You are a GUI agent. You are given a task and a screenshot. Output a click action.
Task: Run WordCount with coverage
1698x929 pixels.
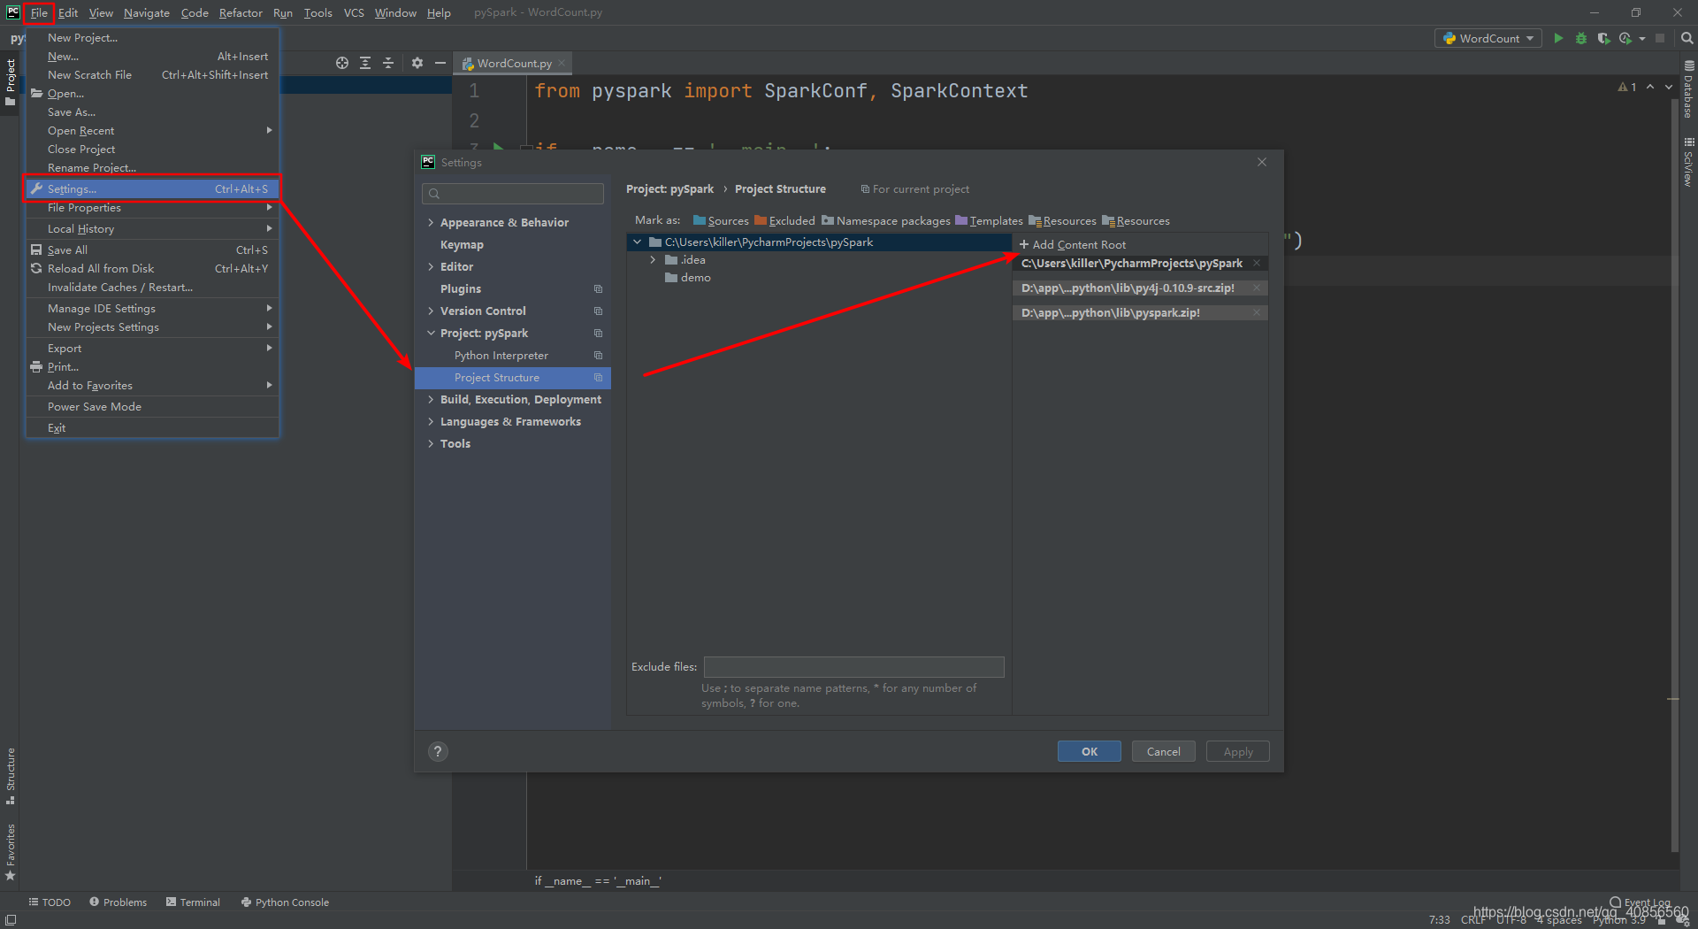pos(1602,38)
